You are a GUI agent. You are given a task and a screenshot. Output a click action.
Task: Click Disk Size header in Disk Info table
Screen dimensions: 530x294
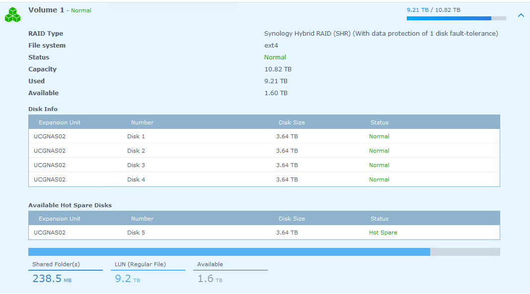coord(292,122)
